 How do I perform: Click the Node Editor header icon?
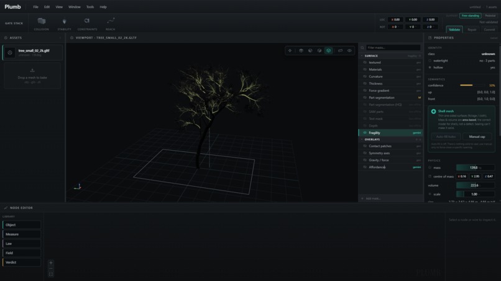tap(6, 208)
